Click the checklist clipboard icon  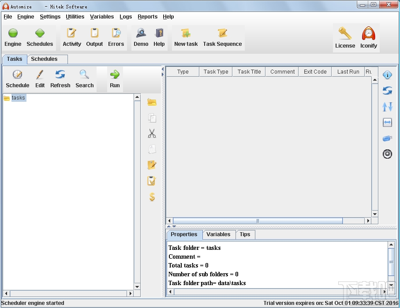pos(152,181)
